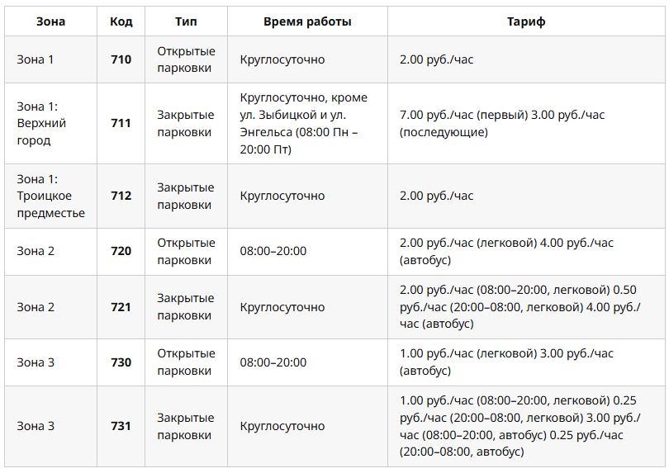Select the "Тариф" column header
The width and height of the screenshot is (669, 473).
pyautogui.click(x=526, y=22)
